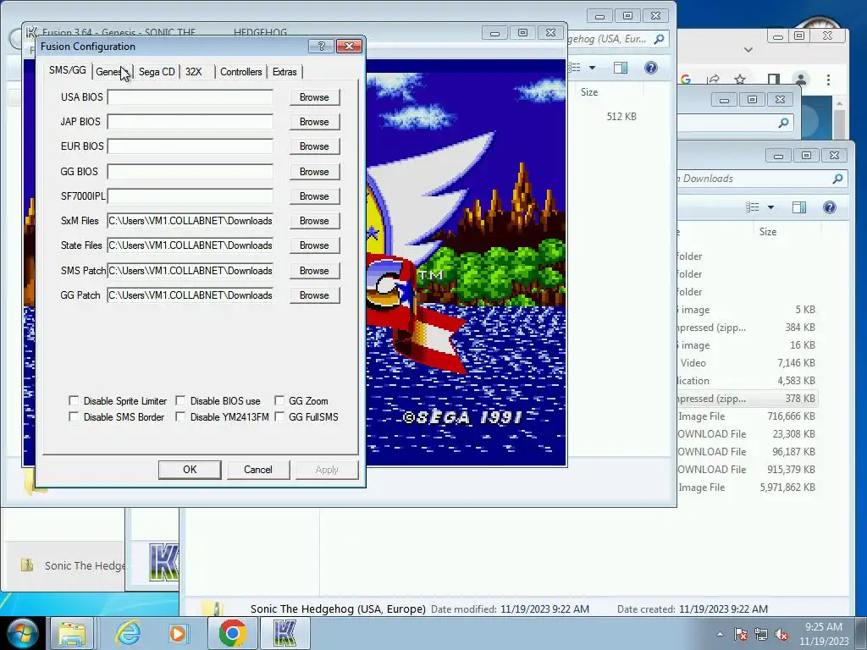Browse for the JAP BIOS file
Image resolution: width=867 pixels, height=650 pixels.
tap(314, 122)
